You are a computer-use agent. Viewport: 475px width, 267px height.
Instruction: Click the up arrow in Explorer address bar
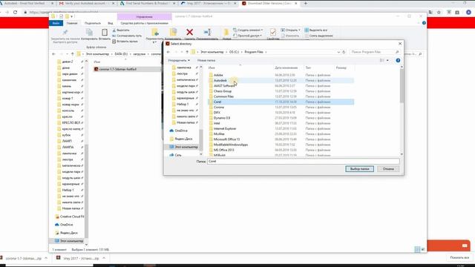(73, 54)
